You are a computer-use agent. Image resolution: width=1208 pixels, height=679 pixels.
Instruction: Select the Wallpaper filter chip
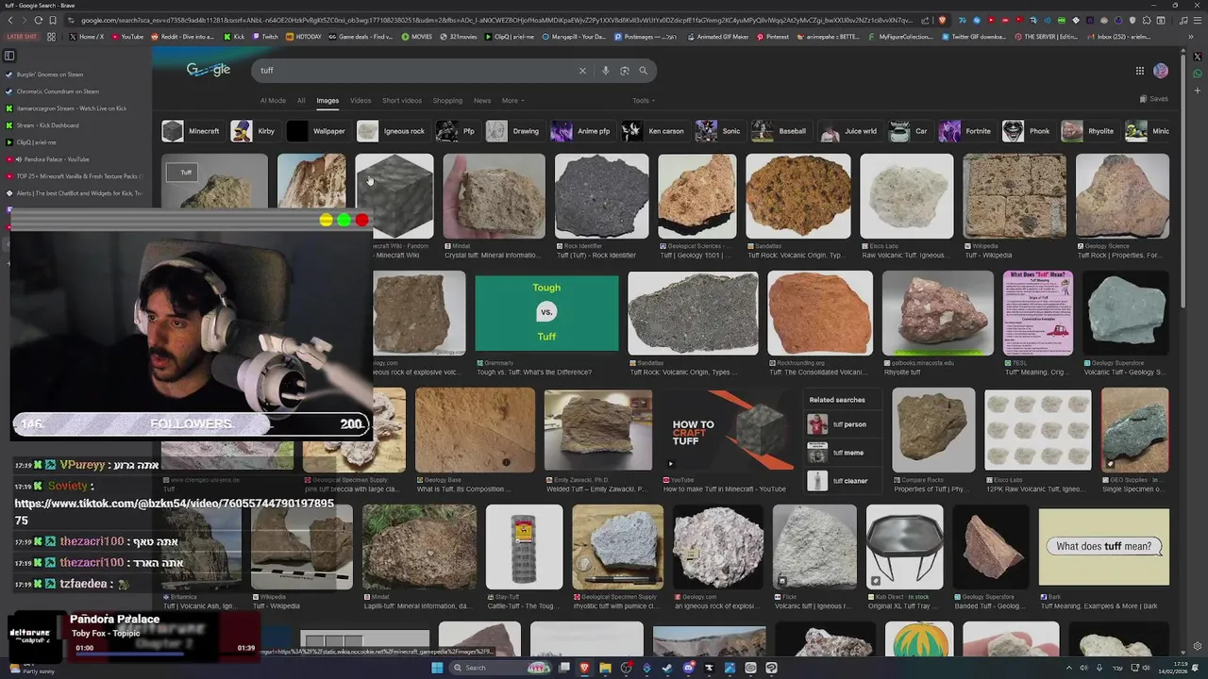coord(318,131)
